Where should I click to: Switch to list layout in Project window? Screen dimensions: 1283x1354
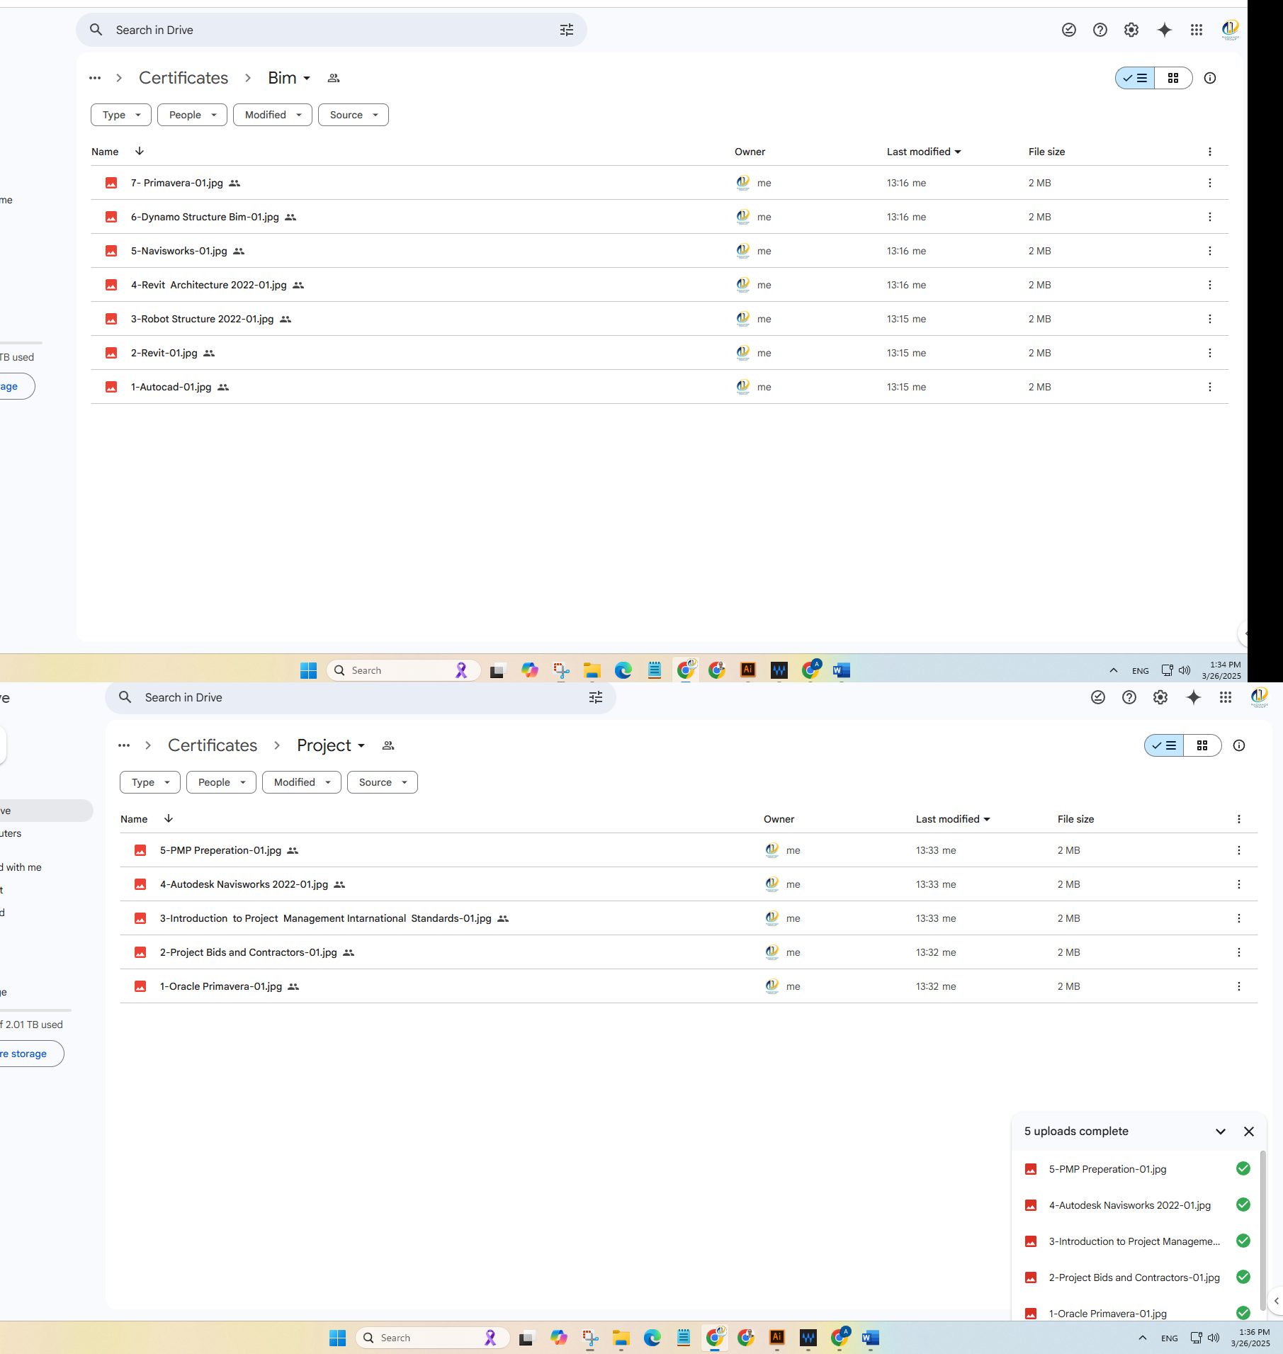[1165, 745]
